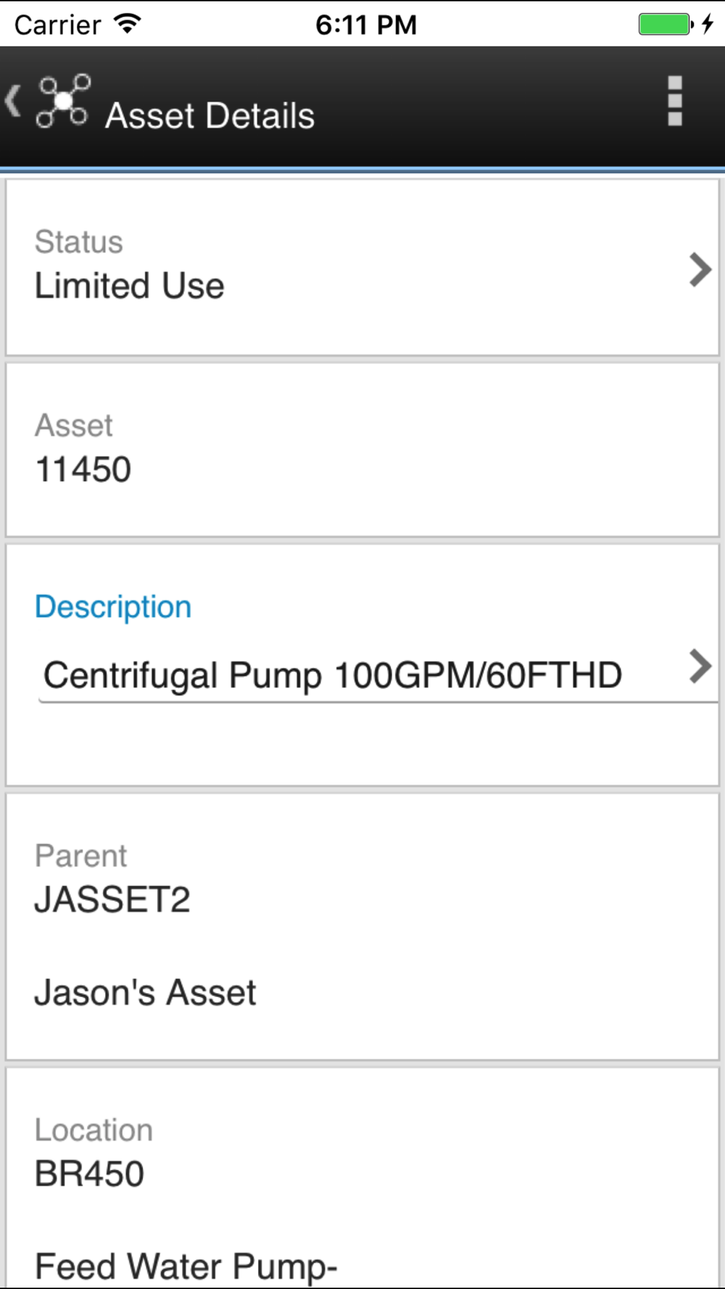Tap the battery indicator icon
This screenshot has width=725, height=1289.
coord(666,24)
